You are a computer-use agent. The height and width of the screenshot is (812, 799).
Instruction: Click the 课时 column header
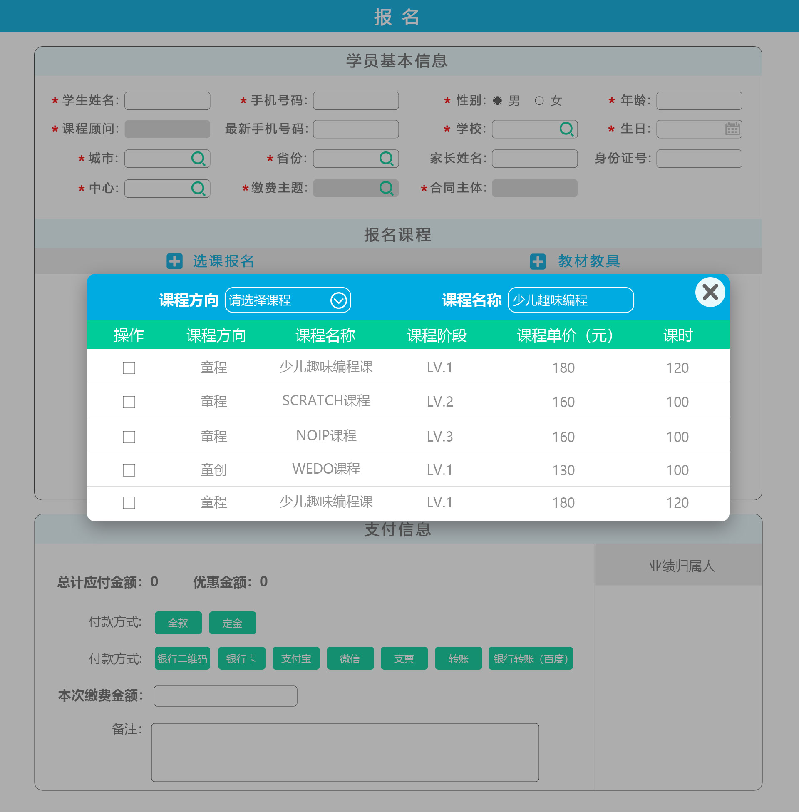tap(678, 335)
